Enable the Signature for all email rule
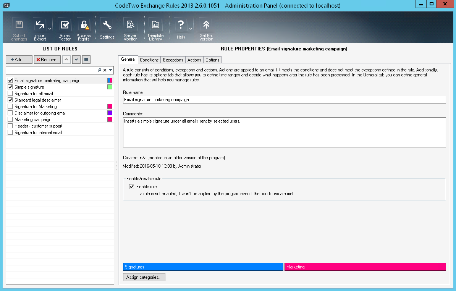Viewport: 456px width, 291px height. [10, 93]
